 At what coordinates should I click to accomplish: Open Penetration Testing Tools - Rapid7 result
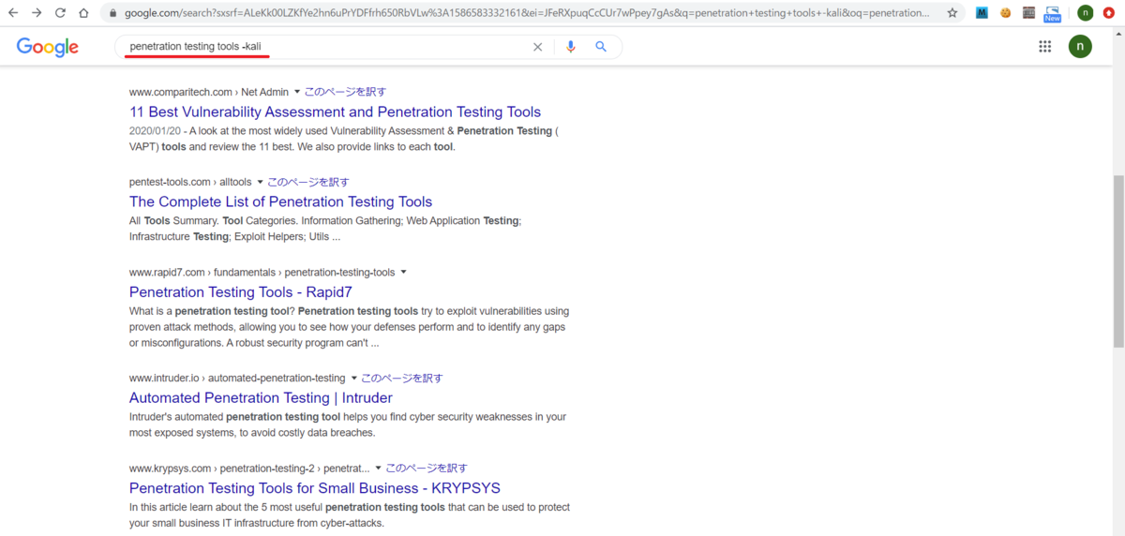pos(241,291)
